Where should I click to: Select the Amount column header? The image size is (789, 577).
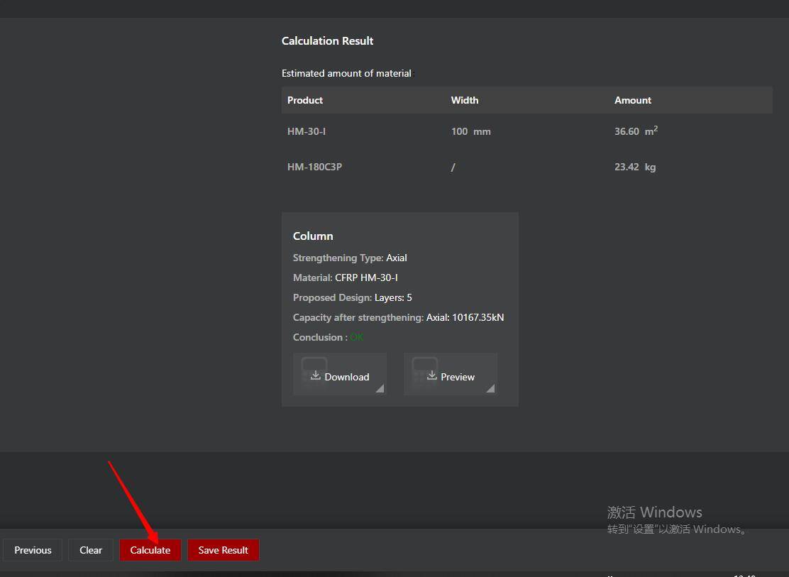point(632,100)
